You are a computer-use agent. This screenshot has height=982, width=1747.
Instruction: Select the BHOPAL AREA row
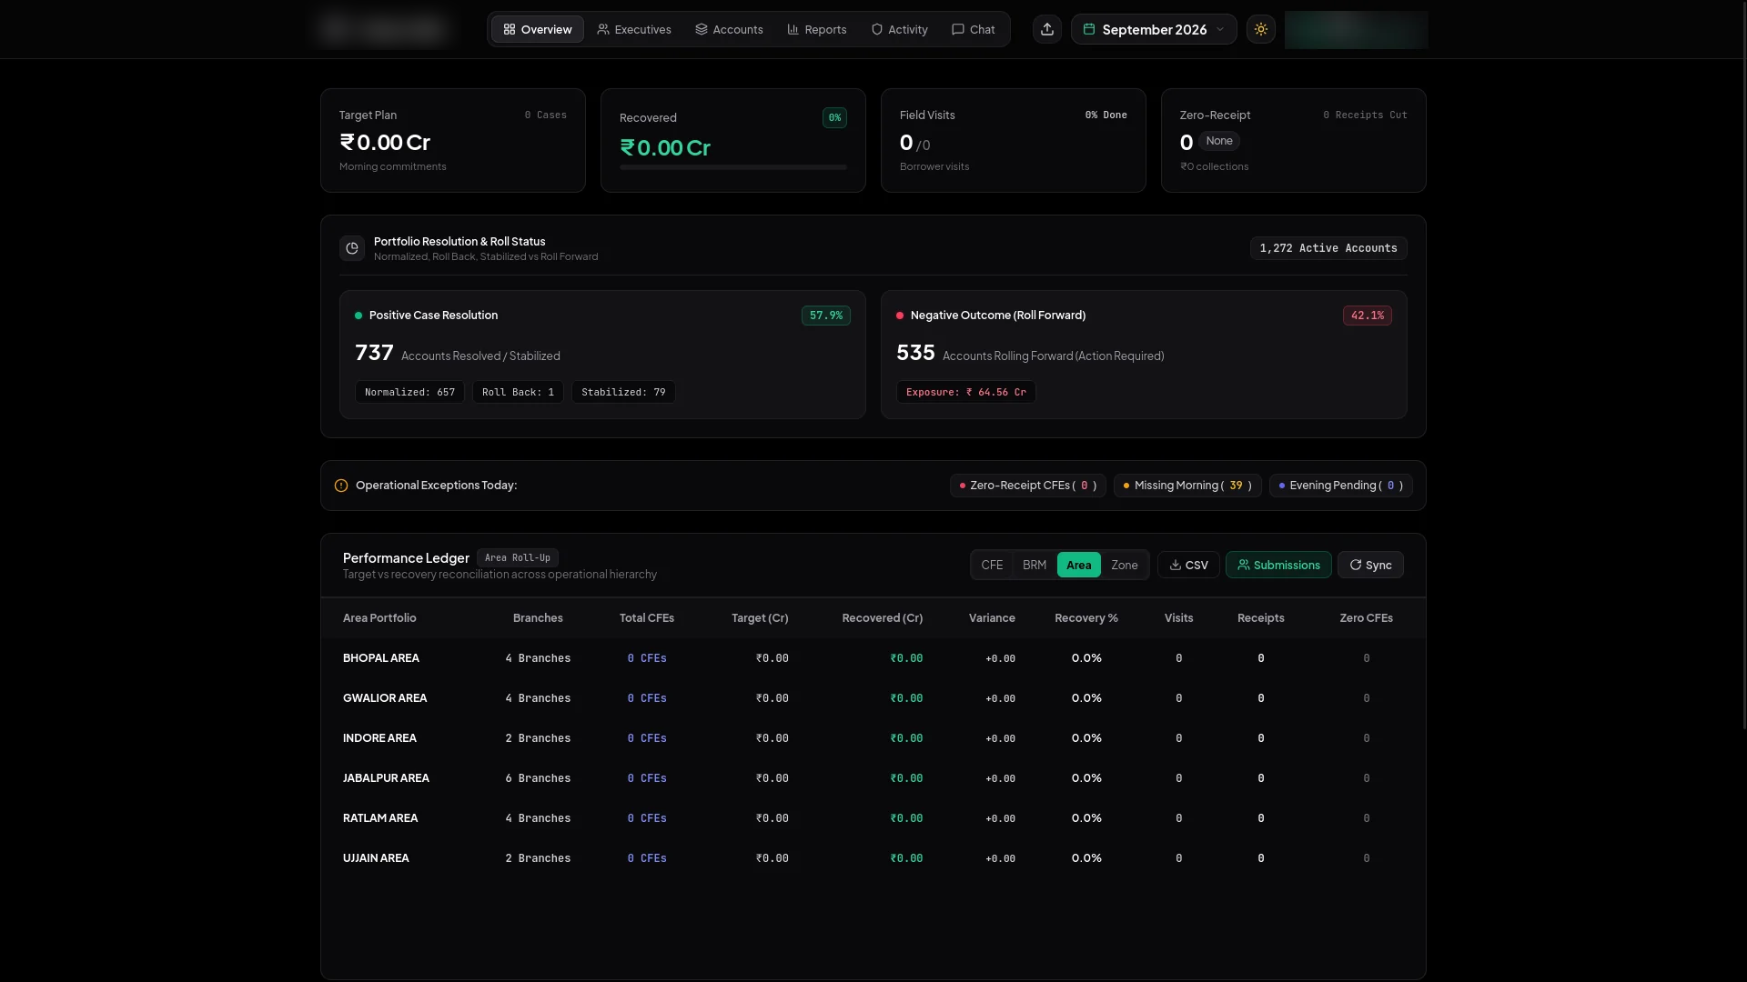coord(873,658)
